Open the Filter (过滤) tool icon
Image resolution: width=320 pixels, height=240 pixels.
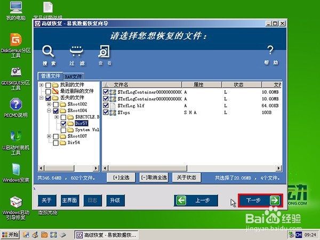click(76, 51)
